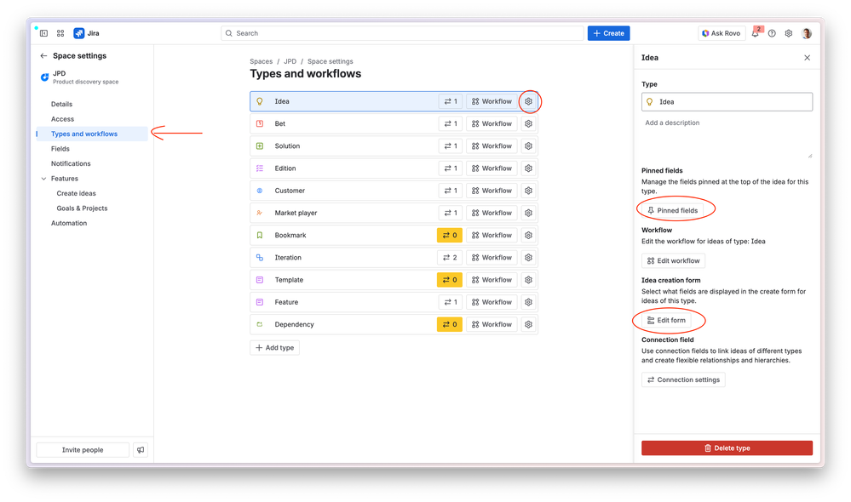Open Details in space settings
This screenshot has width=851, height=502.
[x=92, y=104]
